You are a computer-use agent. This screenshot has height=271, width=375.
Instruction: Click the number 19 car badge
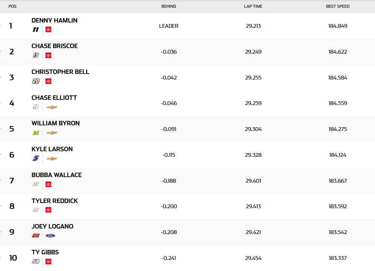(x=35, y=55)
